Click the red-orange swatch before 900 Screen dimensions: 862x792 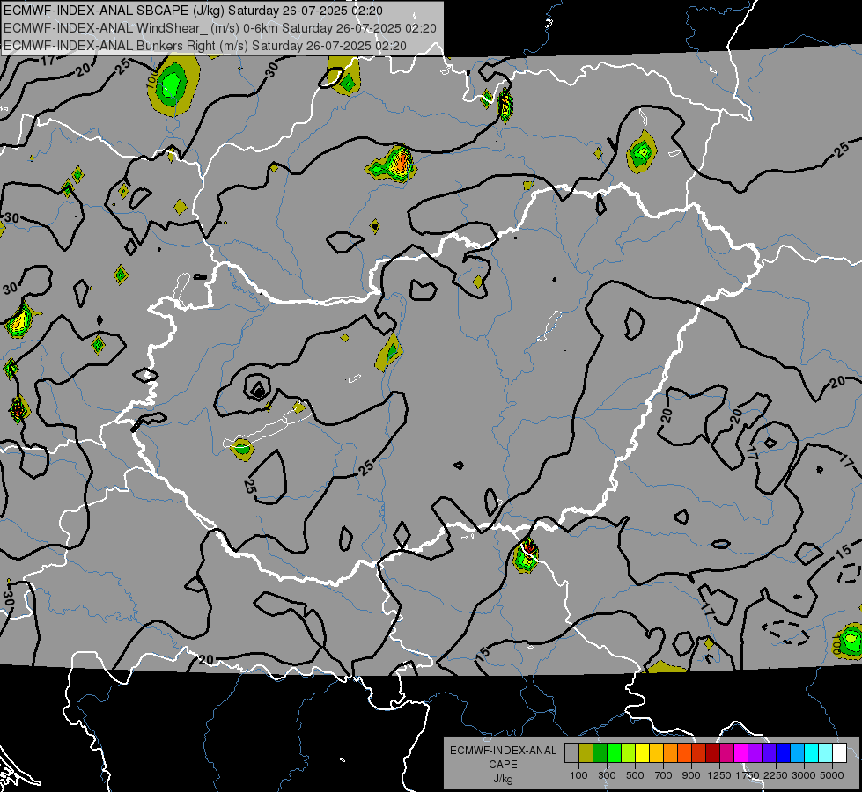point(684,753)
